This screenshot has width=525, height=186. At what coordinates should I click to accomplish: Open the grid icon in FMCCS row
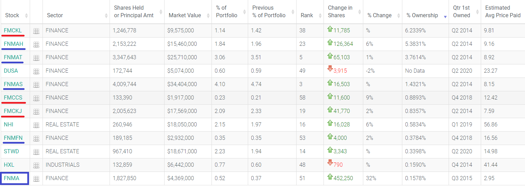point(36,98)
